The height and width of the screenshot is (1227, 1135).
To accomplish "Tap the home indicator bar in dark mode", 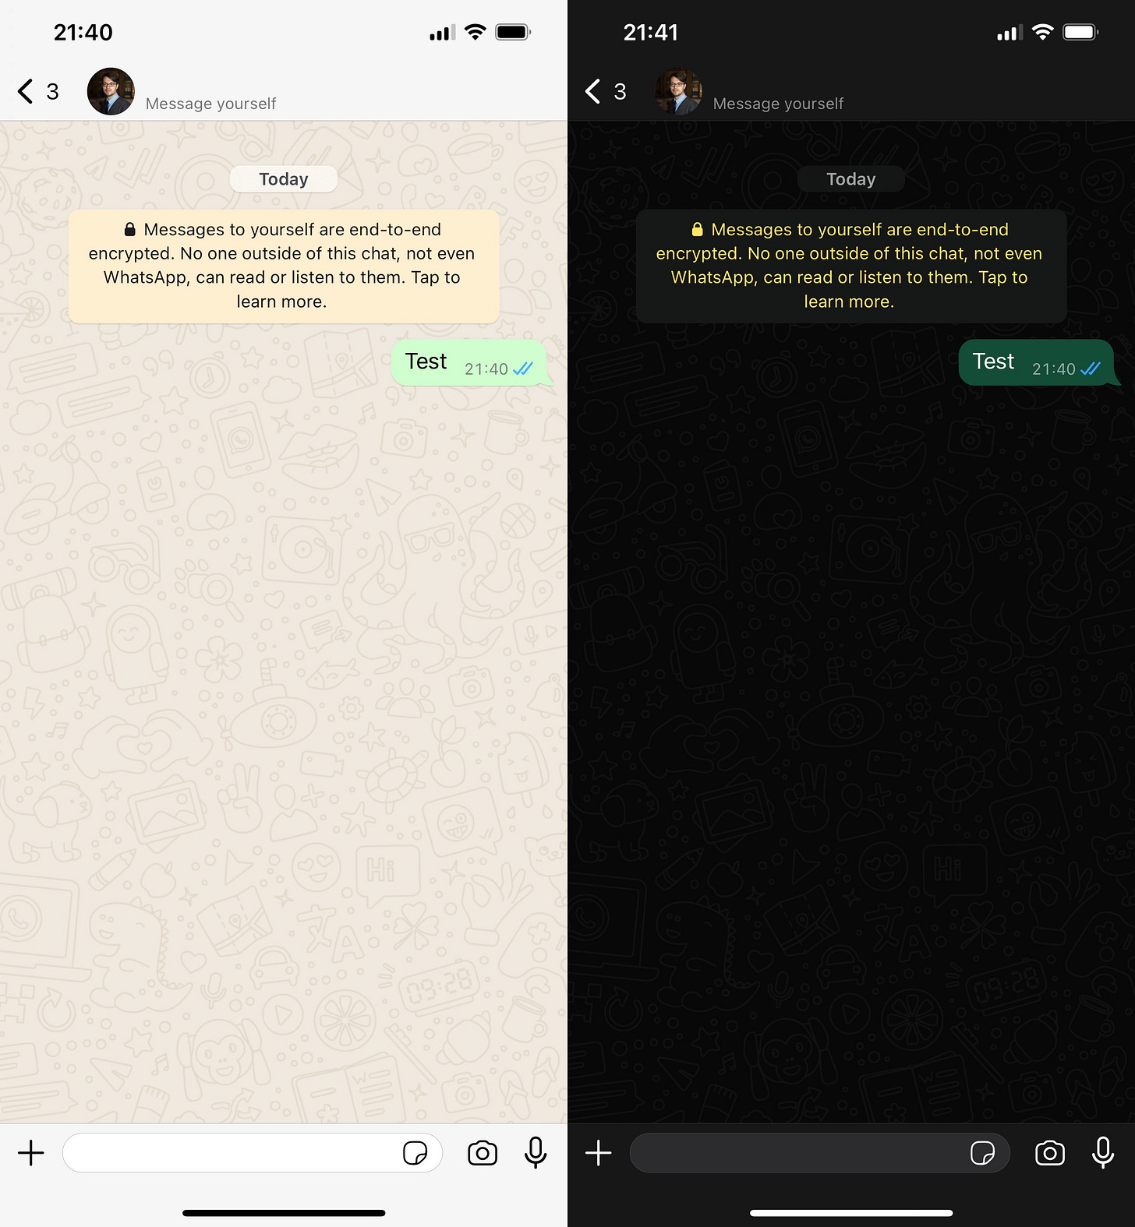I will coord(851,1212).
